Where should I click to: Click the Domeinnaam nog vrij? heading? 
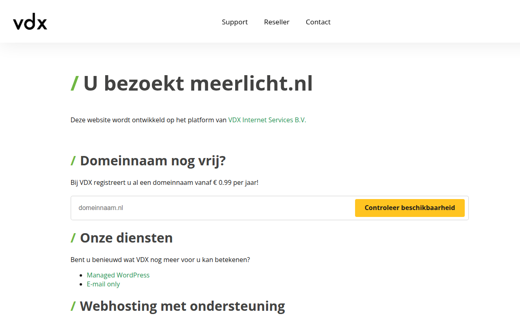pos(148,160)
